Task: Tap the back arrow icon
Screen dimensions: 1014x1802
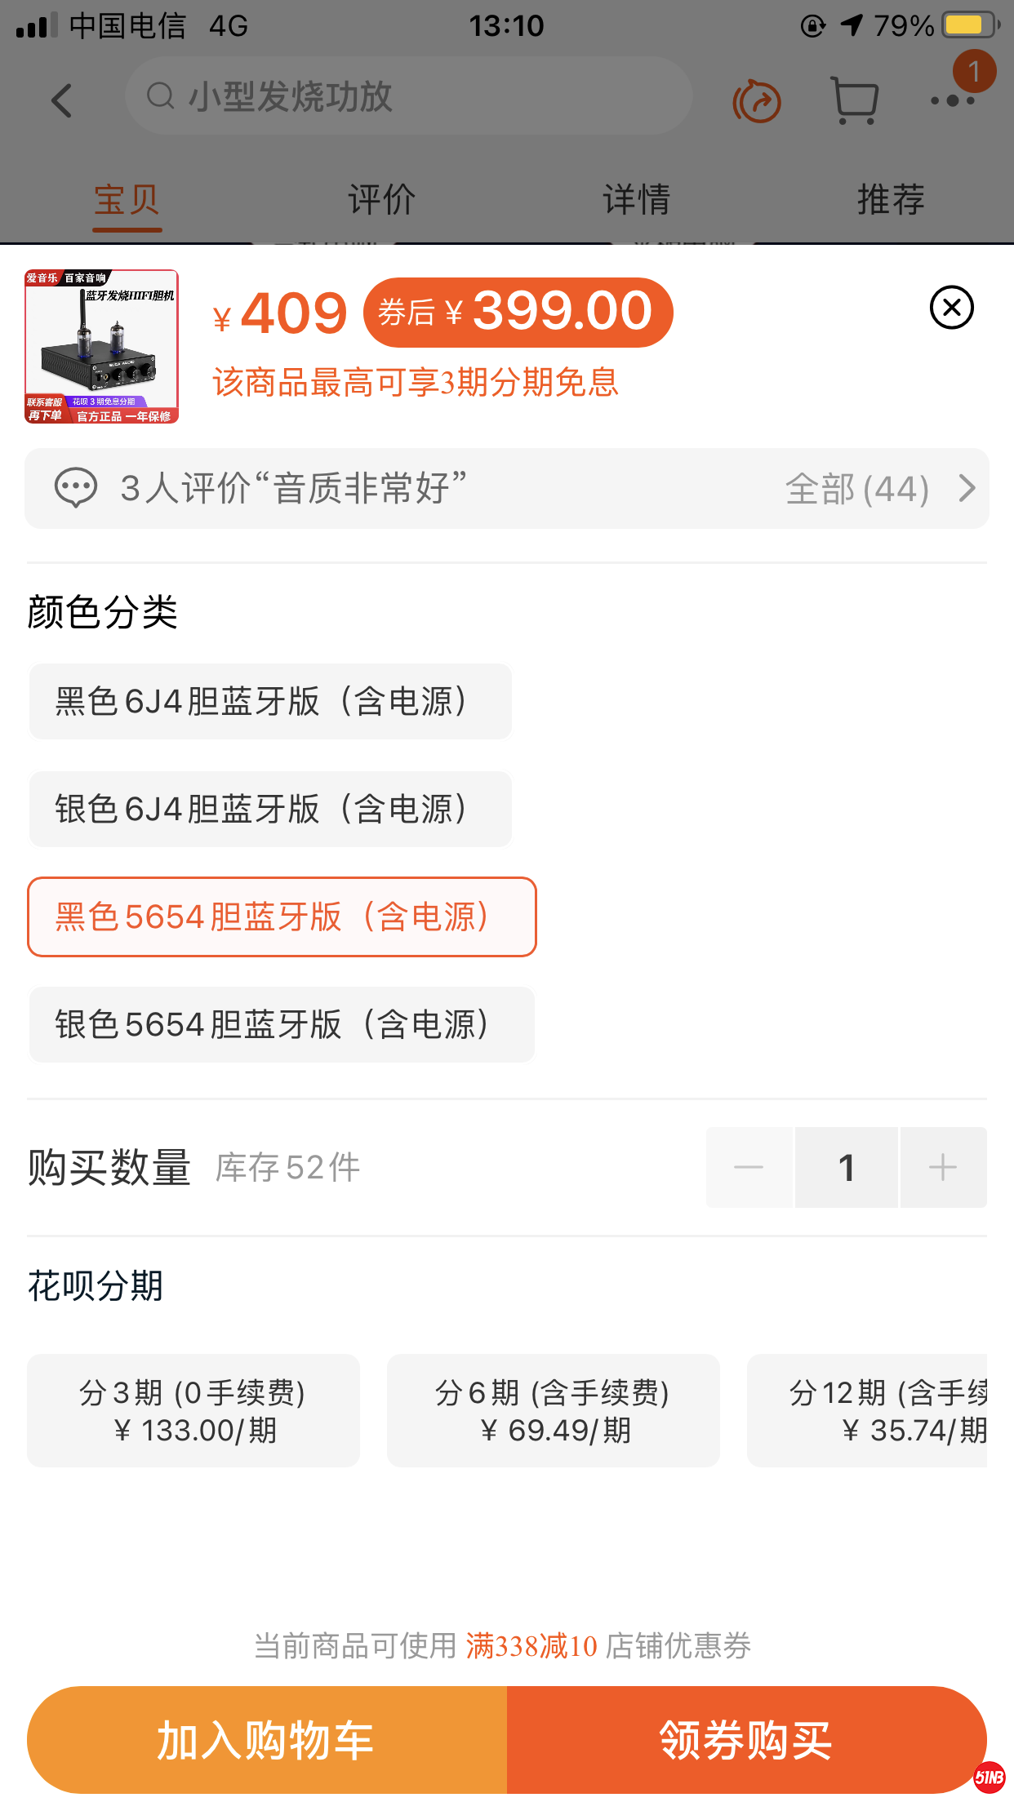Action: pyautogui.click(x=62, y=101)
